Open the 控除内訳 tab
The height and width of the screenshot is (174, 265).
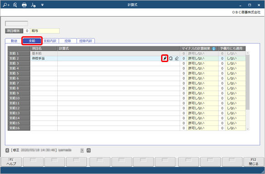[x=86, y=41]
